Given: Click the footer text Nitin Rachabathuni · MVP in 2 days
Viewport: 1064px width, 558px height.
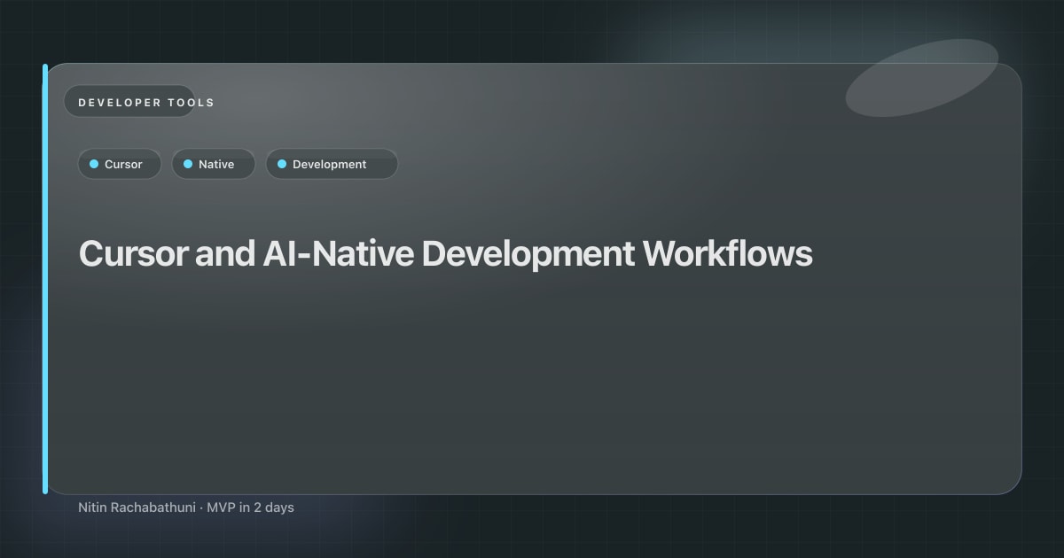Looking at the screenshot, I should pos(186,508).
